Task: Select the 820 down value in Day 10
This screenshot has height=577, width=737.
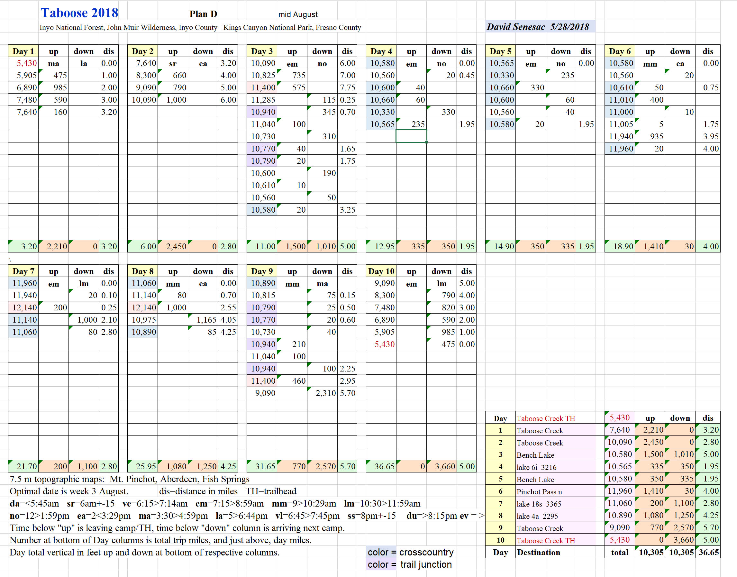Action: click(x=441, y=307)
